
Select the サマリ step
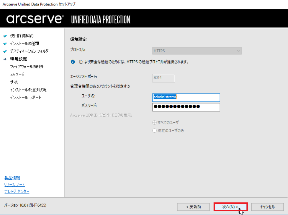coord(14,82)
